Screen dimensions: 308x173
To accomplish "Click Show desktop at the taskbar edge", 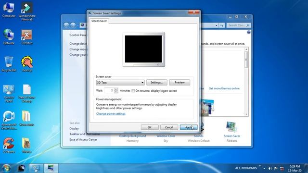I will (306, 168).
